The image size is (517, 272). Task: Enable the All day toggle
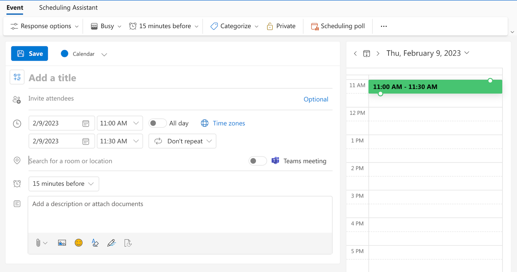point(157,123)
